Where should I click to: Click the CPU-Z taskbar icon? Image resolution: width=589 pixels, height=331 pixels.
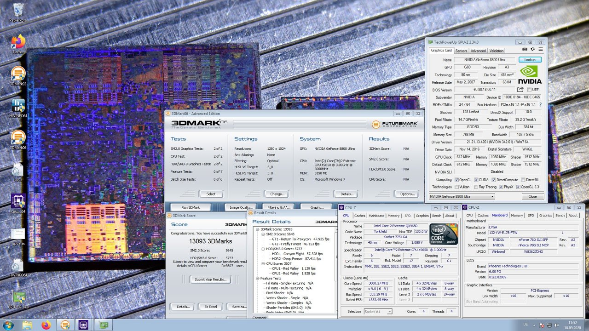click(x=84, y=325)
